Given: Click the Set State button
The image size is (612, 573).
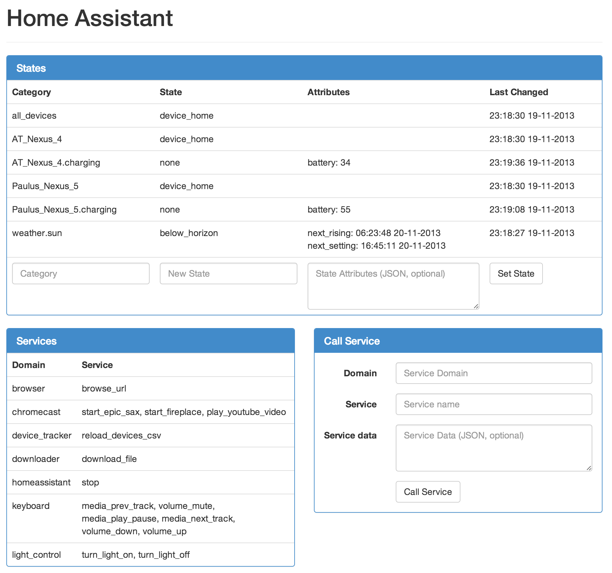Looking at the screenshot, I should click(x=516, y=273).
